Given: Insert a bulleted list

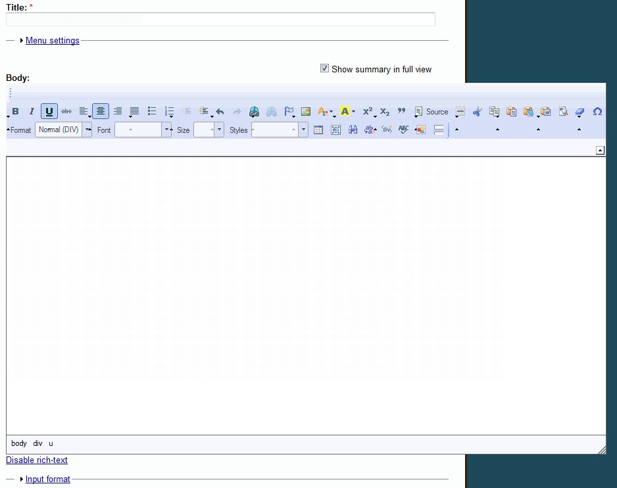Looking at the screenshot, I should pos(152,111).
